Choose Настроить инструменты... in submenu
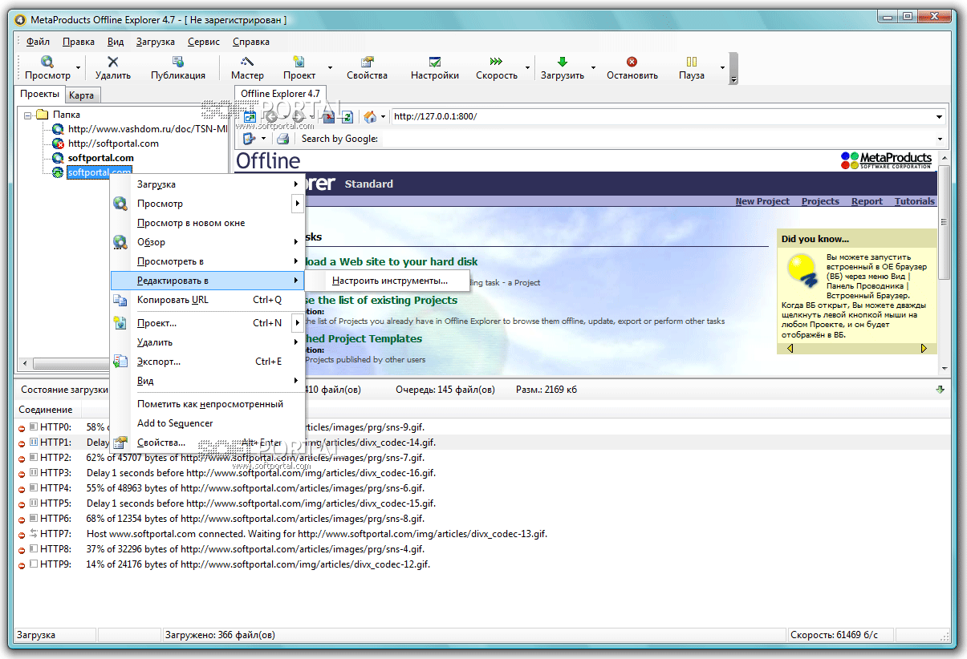The width and height of the screenshot is (967, 659). (390, 281)
